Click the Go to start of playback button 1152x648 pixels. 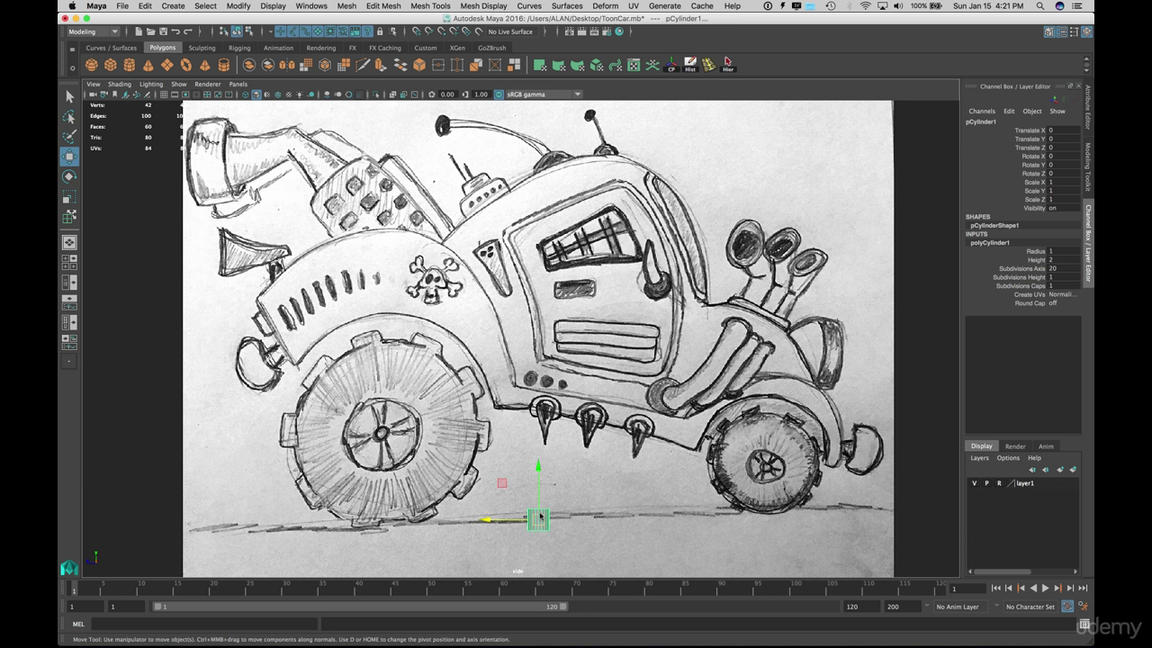coord(995,588)
